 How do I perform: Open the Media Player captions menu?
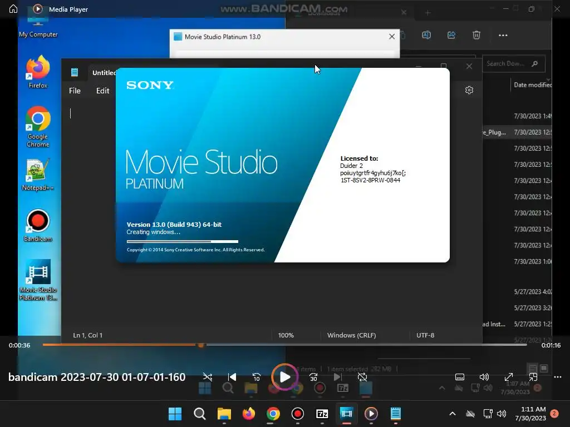tap(459, 377)
